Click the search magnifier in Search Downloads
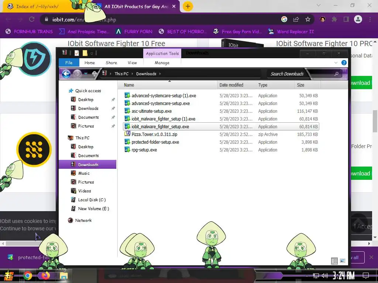 [x=336, y=74]
